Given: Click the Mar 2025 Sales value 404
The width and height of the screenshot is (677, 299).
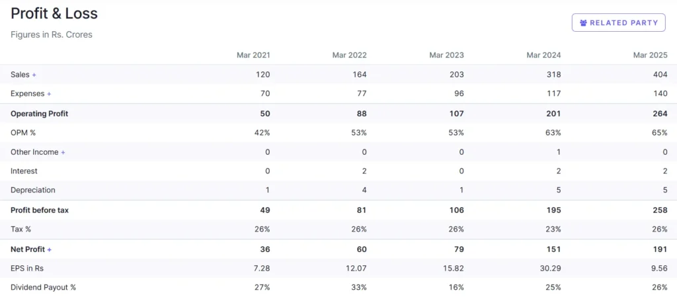Looking at the screenshot, I should 660,75.
